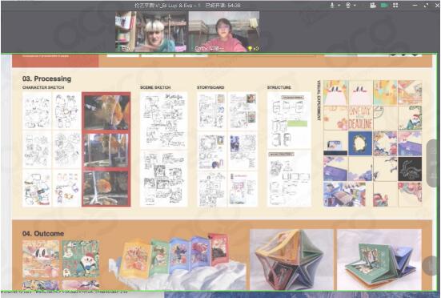
Task: Select the left participant's video tile
Action: point(151,31)
